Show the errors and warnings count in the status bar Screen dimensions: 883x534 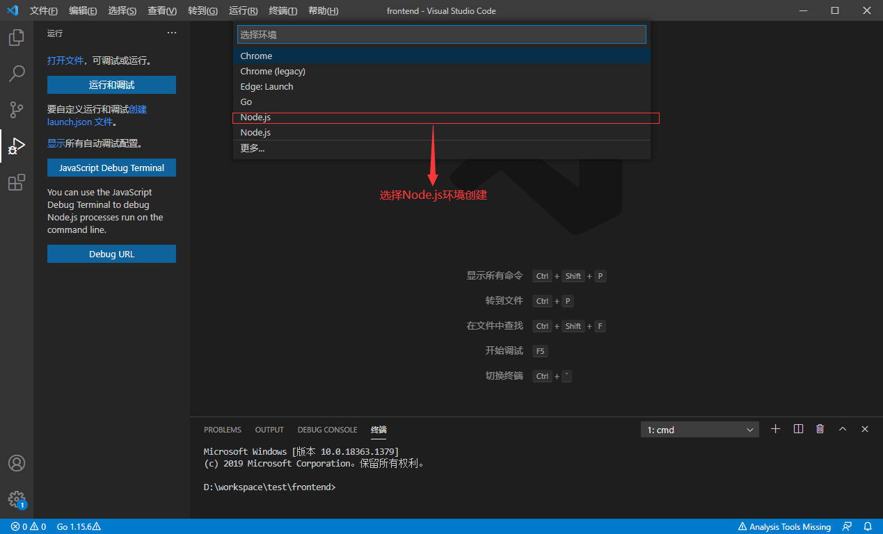point(29,526)
